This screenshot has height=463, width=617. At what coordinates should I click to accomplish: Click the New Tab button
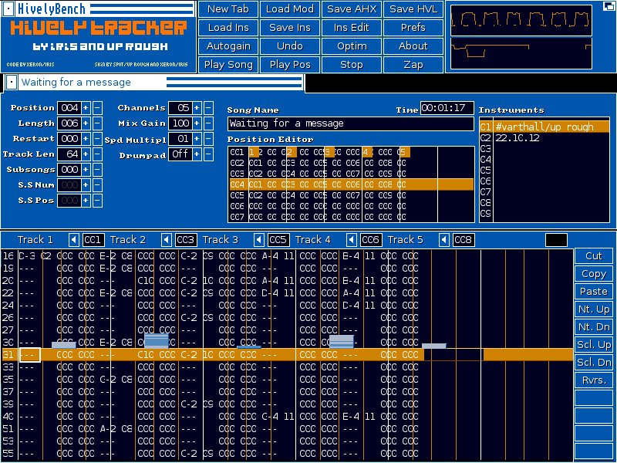pos(228,9)
